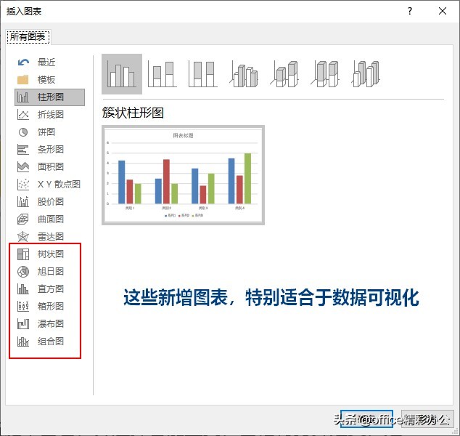Select the 饼图 pie chart category

pos(49,132)
